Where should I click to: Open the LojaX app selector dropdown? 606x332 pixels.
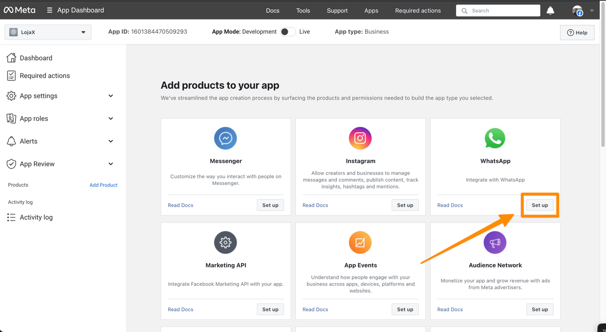48,32
